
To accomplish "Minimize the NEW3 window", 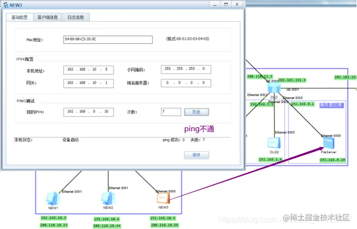I will 215,5.
